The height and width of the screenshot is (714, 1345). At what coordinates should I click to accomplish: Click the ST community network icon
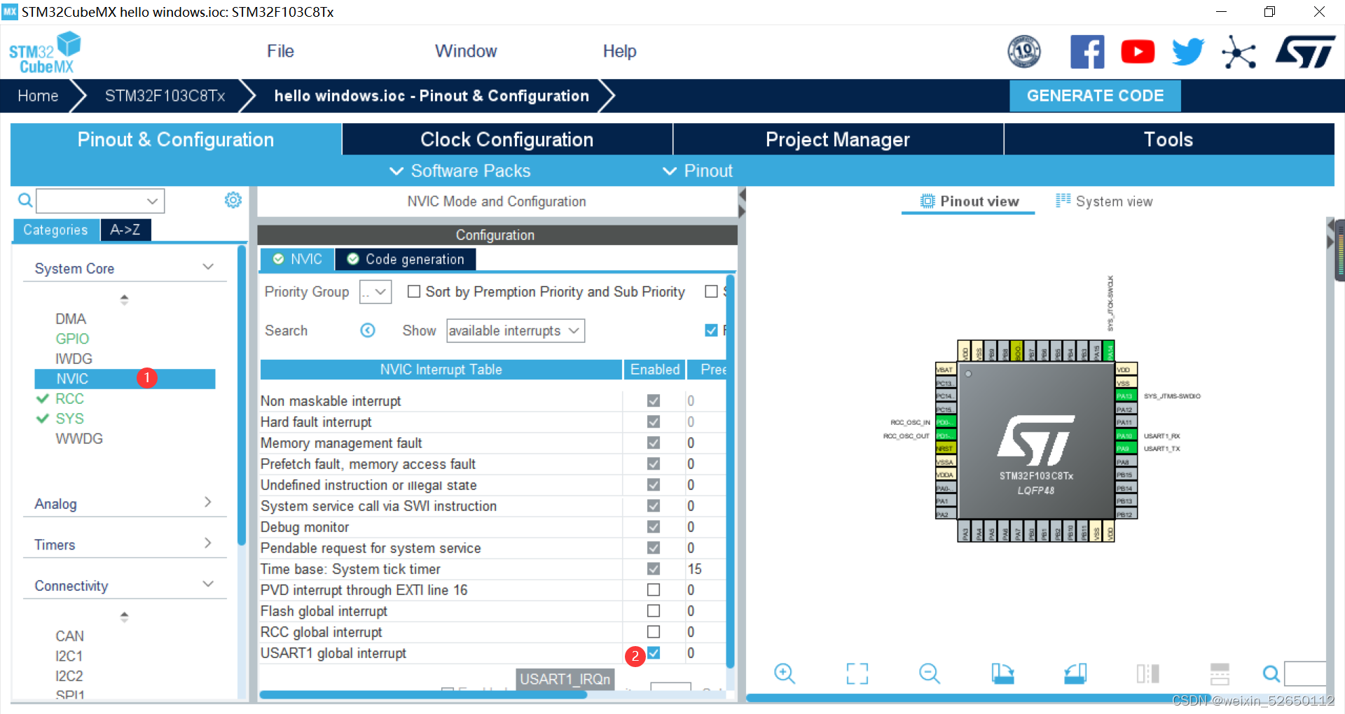pos(1239,52)
